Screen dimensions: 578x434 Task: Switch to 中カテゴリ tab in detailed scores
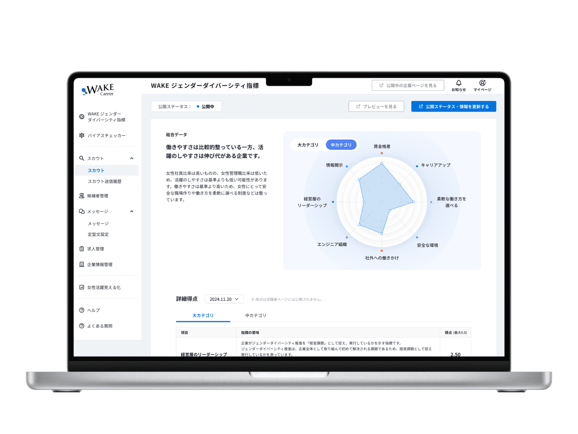(x=255, y=315)
